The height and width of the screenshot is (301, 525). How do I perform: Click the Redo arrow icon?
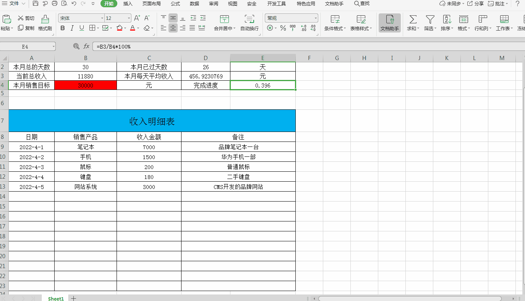coord(83,3)
